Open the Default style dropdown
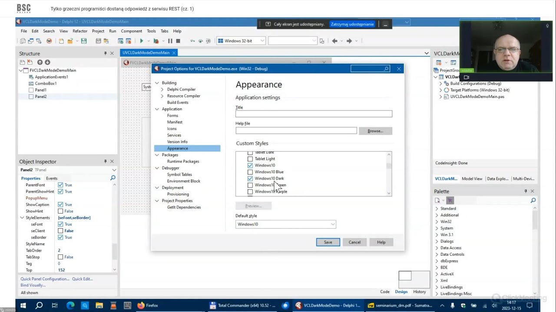 286,224
